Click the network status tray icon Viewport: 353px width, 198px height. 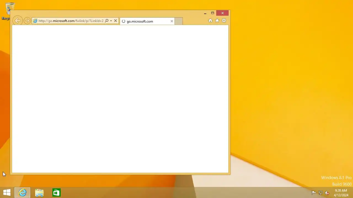pos(320,193)
